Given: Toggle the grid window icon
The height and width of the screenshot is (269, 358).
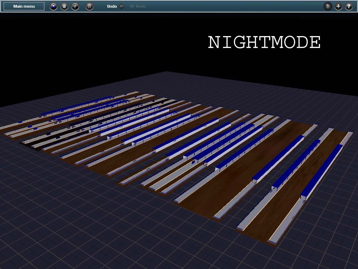Looking at the screenshot, I should coord(89,6).
